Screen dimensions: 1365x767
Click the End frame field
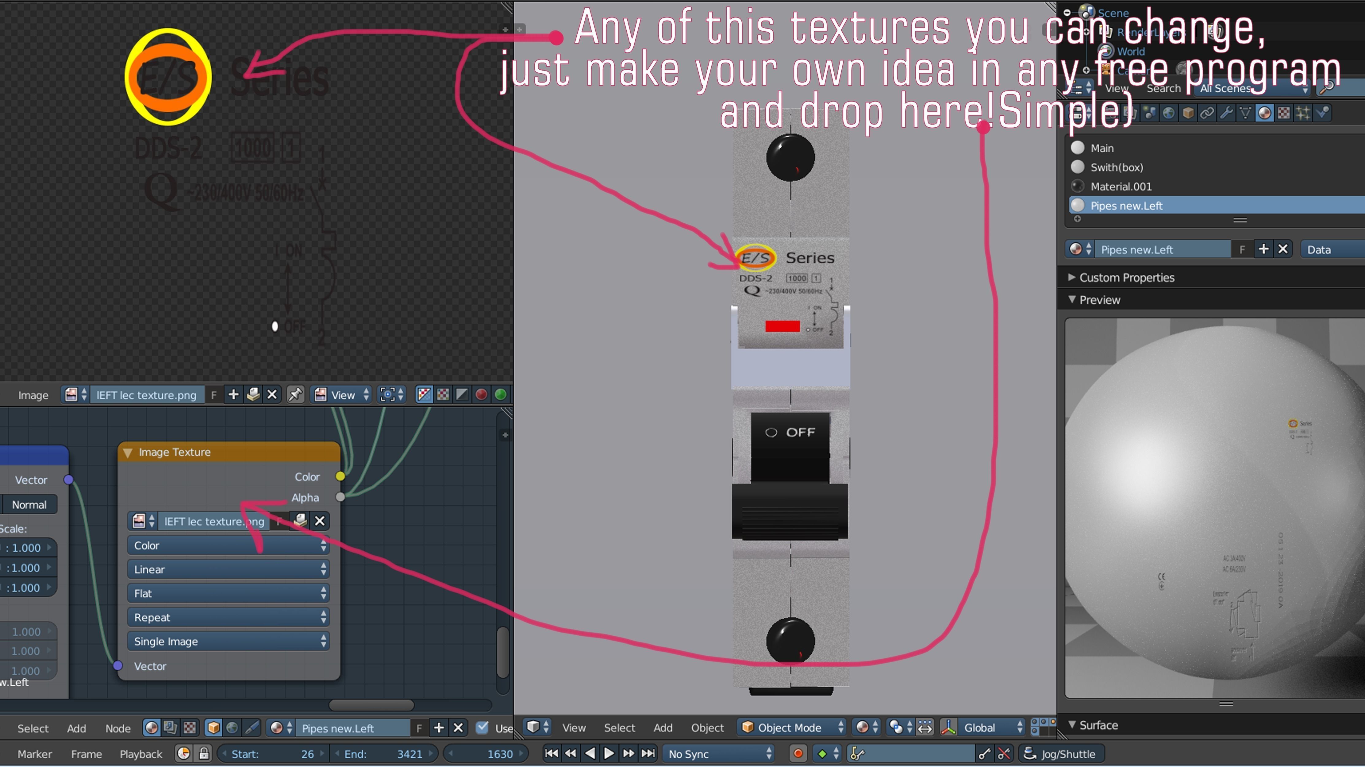(x=384, y=753)
